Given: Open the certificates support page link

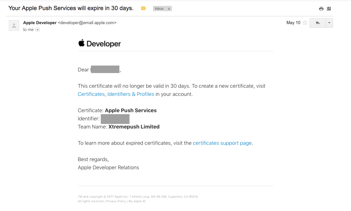Looking at the screenshot, I should [x=222, y=143].
